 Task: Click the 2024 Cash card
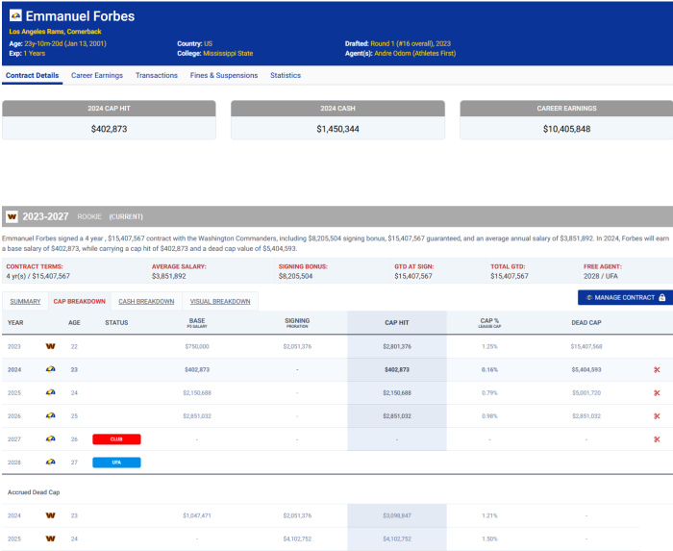coord(337,120)
